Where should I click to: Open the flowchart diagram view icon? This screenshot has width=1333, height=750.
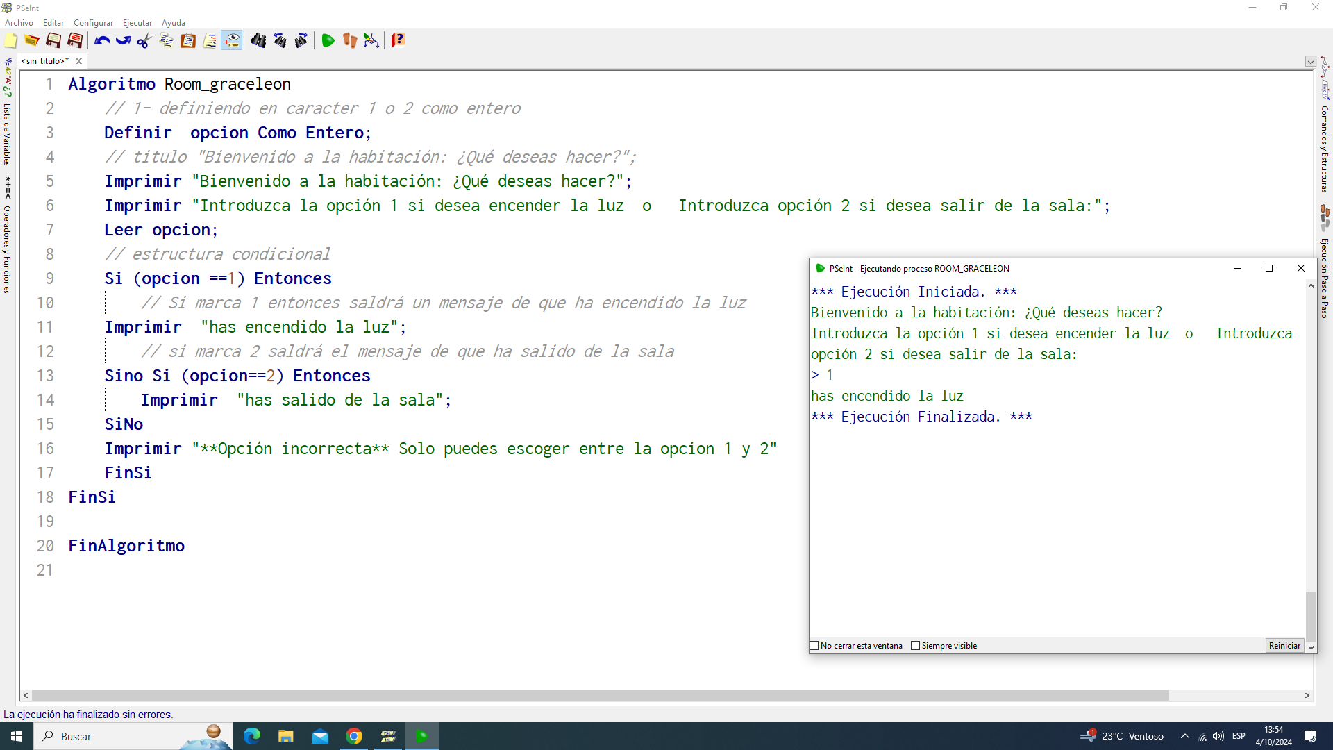pyautogui.click(x=371, y=41)
